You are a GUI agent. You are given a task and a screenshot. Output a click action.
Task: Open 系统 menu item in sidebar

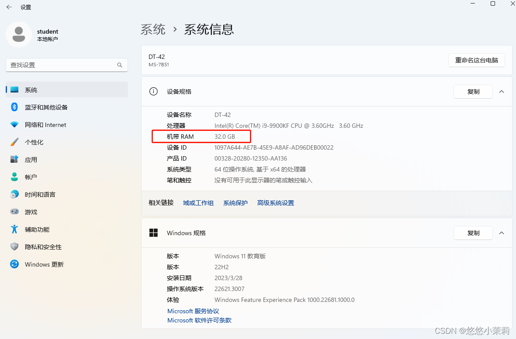click(x=67, y=90)
